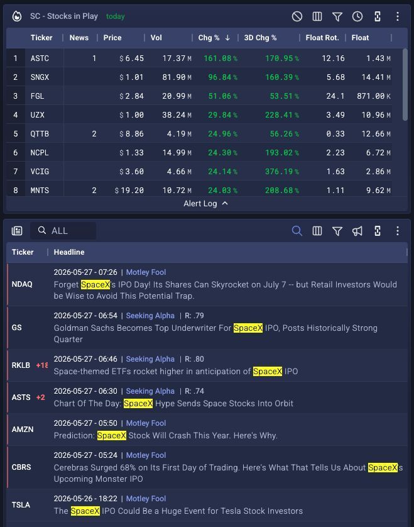
Task: Click the flame icon beside SC - Stocks in Play
Action: point(17,16)
